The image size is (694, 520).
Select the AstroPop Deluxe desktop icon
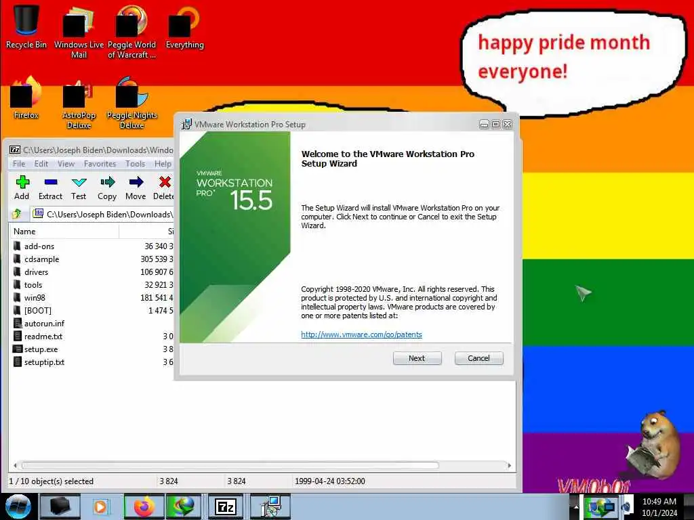pyautogui.click(x=79, y=103)
